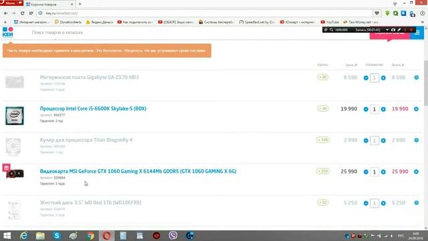The width and height of the screenshot is (428, 241).
Task: Click the MSI video card thumbnail
Action: pos(15,174)
